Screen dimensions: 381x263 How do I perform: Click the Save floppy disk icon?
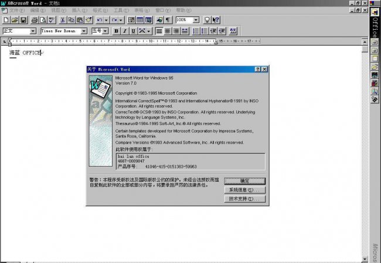[x=23, y=20]
